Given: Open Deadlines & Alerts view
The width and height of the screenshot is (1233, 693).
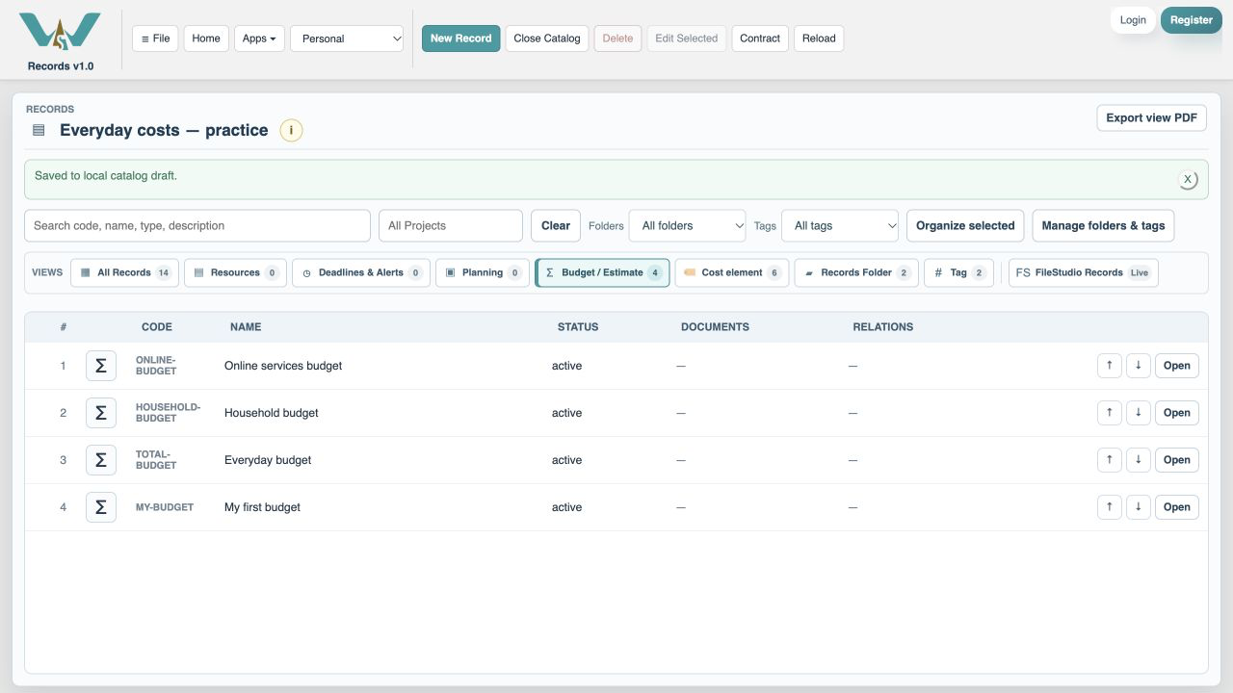Looking at the screenshot, I should [x=361, y=272].
